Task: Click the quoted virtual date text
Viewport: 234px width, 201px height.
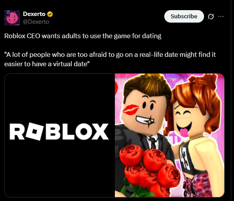Action: click(x=110, y=59)
